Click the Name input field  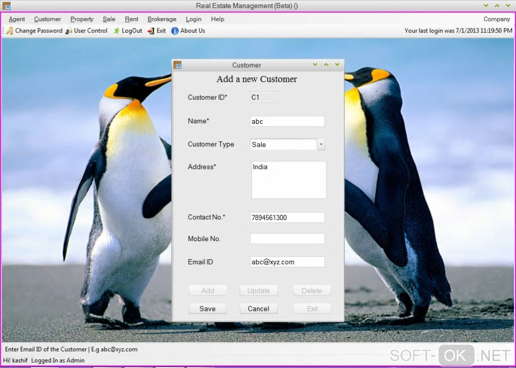click(x=287, y=121)
